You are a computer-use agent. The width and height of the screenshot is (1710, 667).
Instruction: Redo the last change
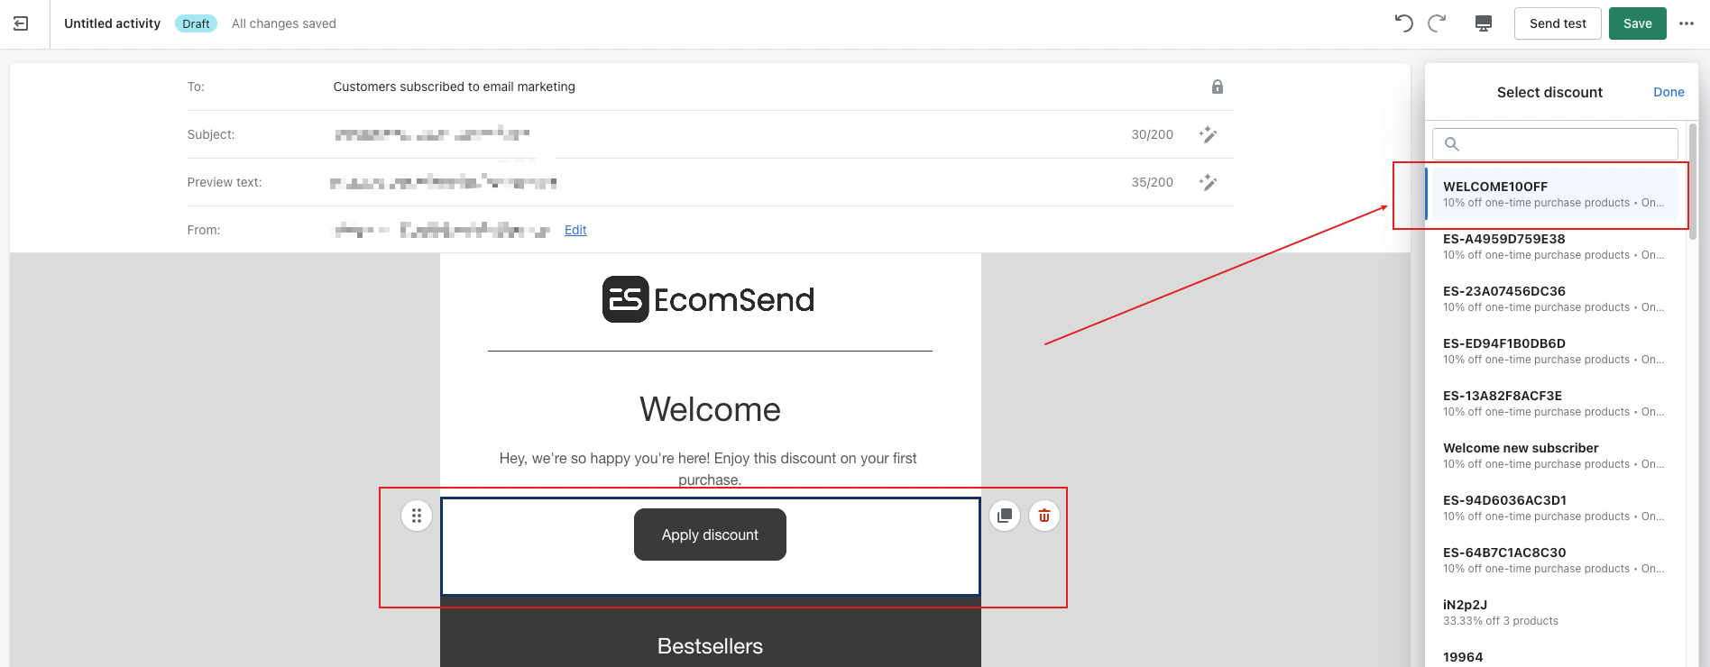coord(1437,23)
